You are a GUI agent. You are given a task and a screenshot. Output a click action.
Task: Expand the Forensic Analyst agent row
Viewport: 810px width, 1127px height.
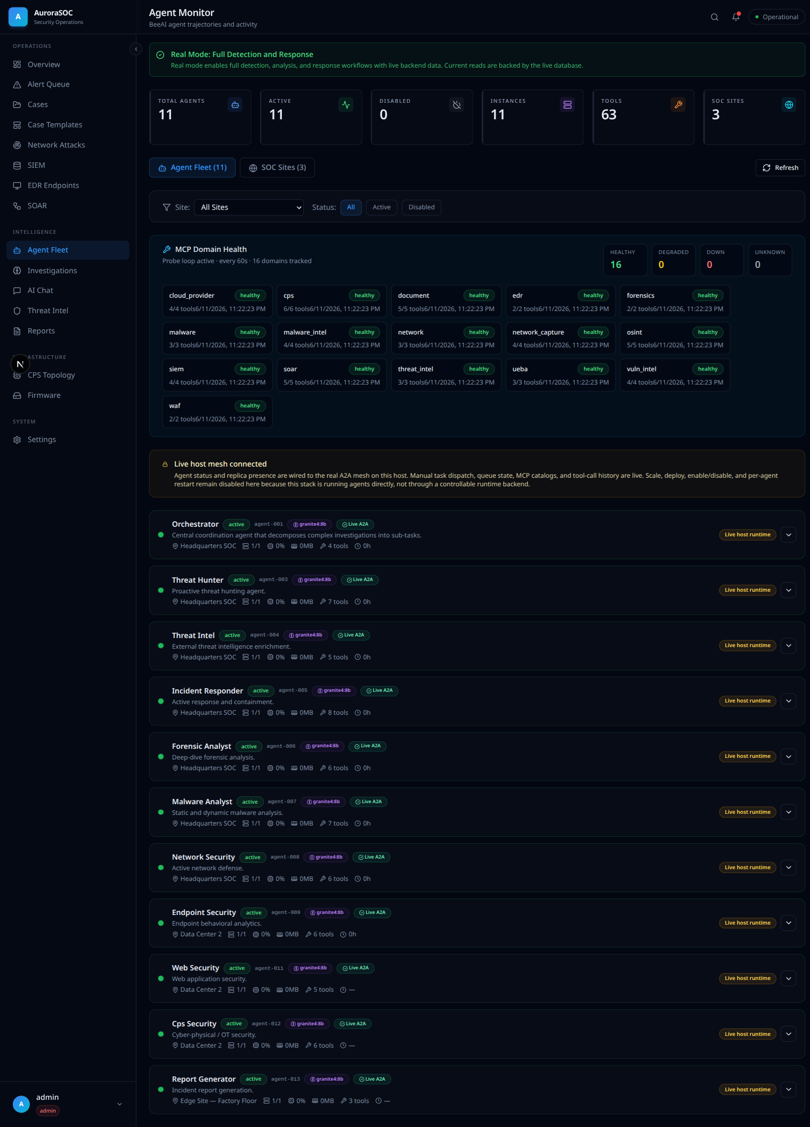tap(789, 756)
